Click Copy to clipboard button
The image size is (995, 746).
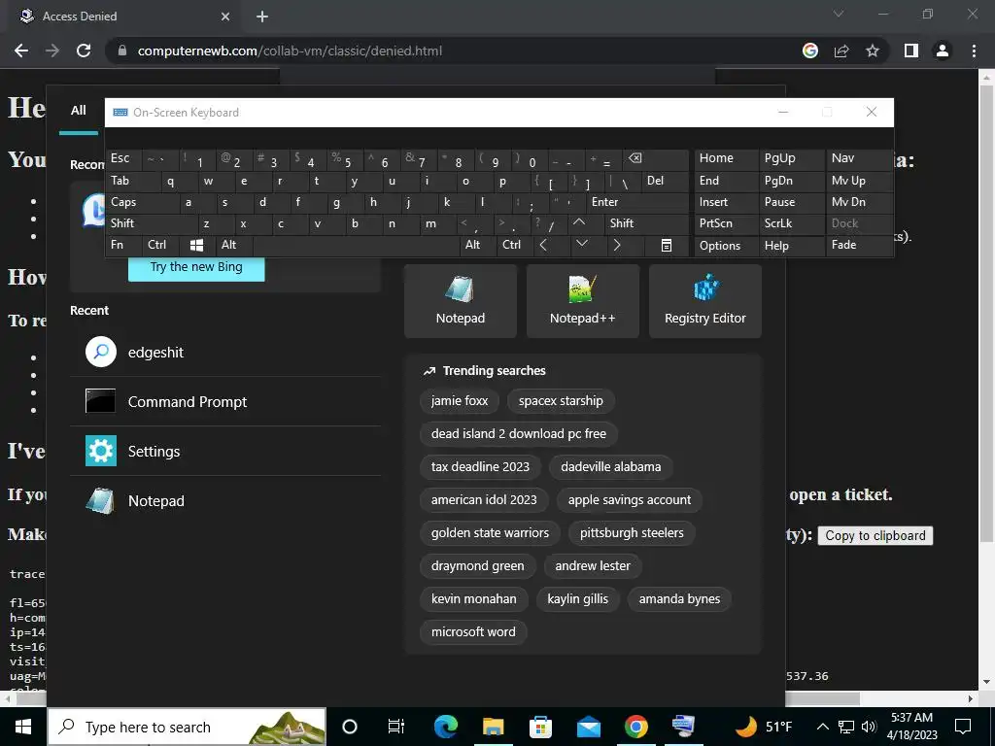(875, 535)
